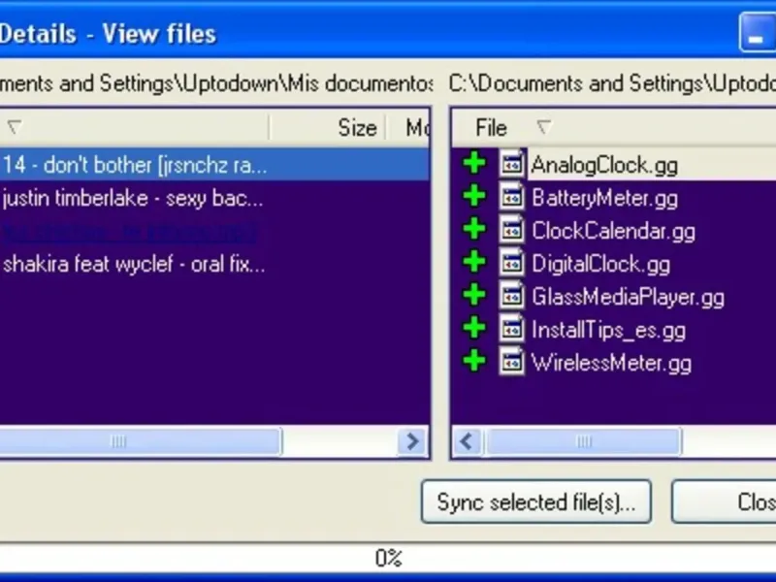Click the green plus next to DigitalClock.gg
The height and width of the screenshot is (582, 776).
click(x=474, y=262)
